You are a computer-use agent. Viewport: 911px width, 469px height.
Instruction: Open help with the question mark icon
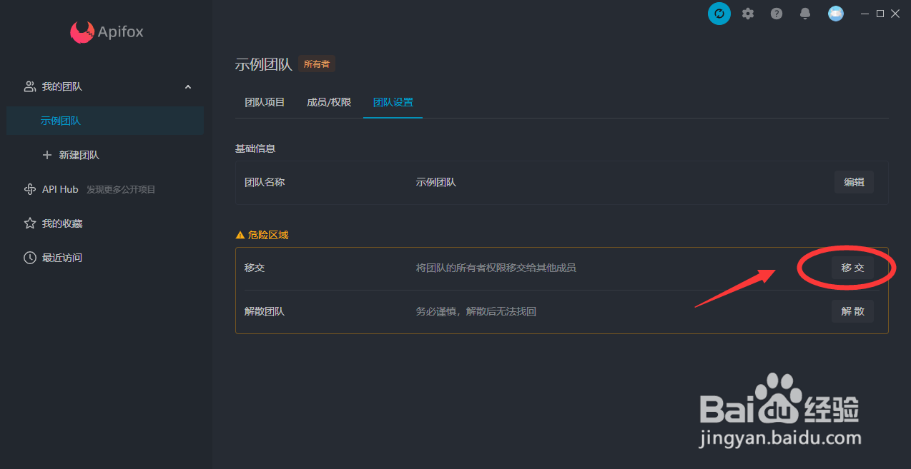[777, 14]
